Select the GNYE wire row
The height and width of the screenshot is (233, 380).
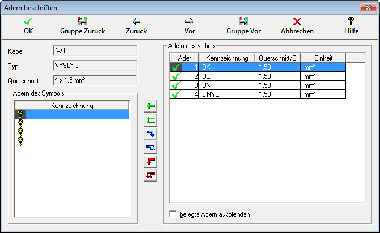coord(227,94)
